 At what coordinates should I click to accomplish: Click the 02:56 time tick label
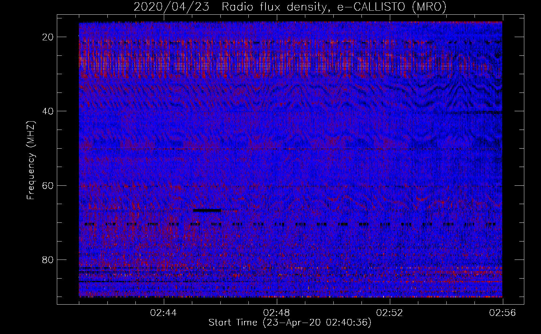pos(503,313)
